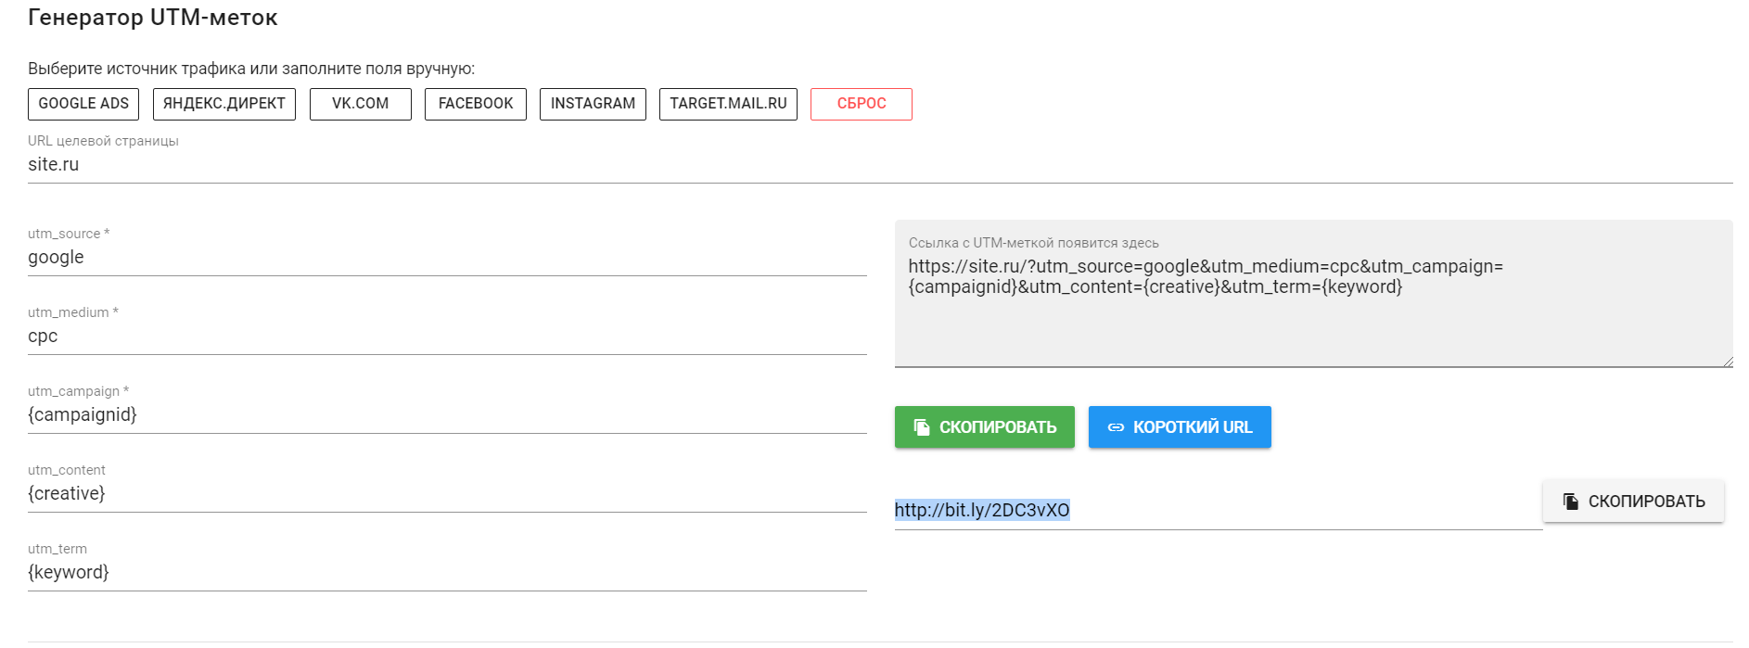Click the chain link icon on blue button

point(1116,427)
